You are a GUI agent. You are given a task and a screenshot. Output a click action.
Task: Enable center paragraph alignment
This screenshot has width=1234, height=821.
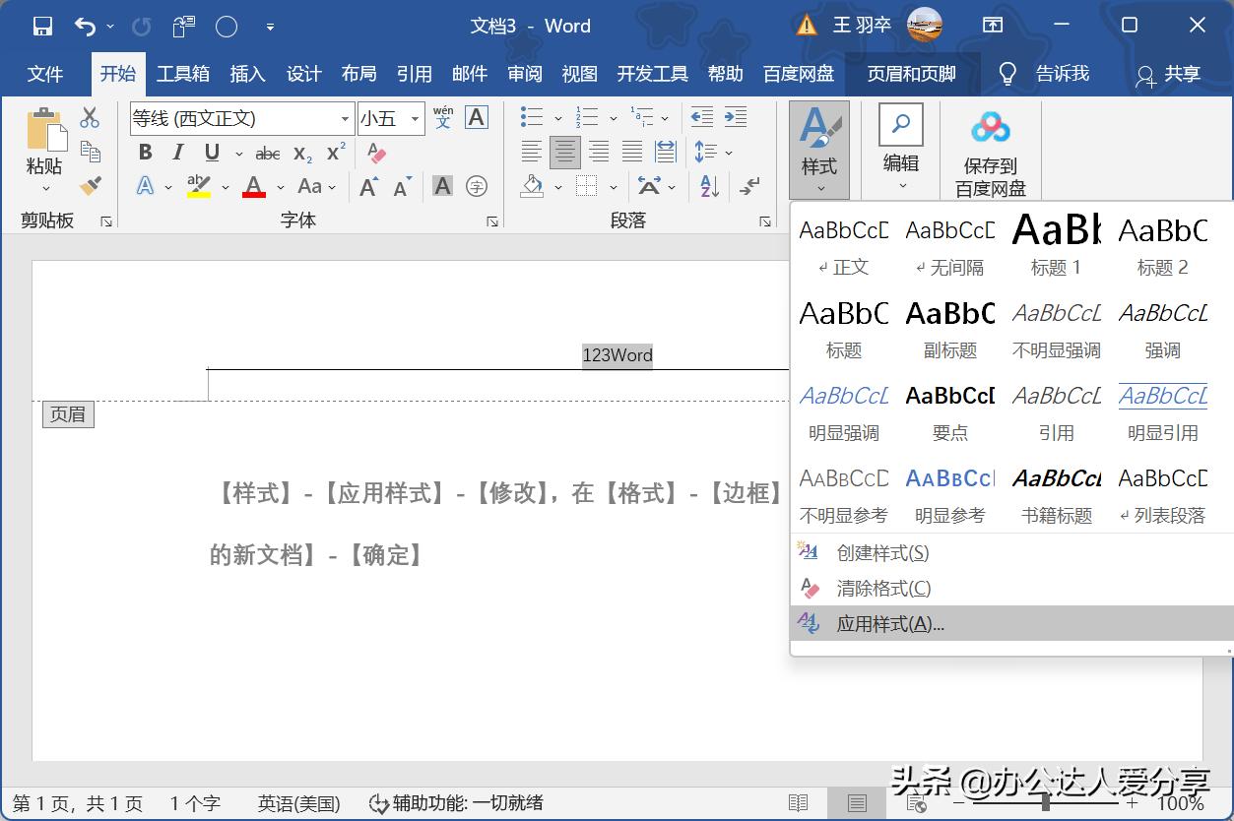pos(566,153)
